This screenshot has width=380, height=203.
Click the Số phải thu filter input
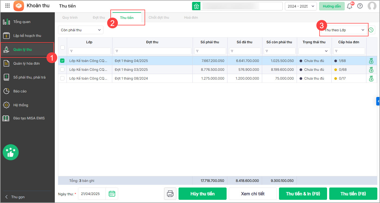210,51
